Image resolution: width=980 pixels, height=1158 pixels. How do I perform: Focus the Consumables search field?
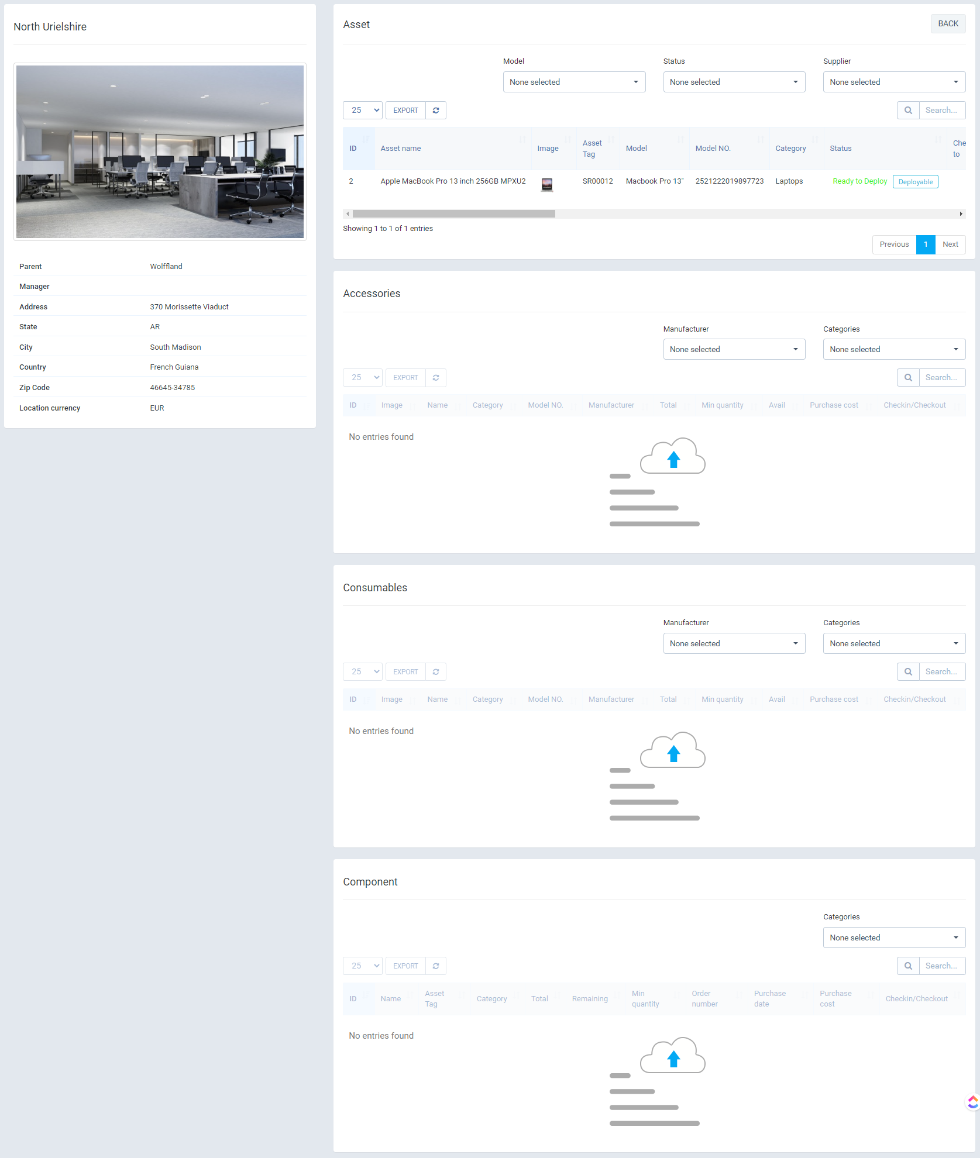point(942,671)
